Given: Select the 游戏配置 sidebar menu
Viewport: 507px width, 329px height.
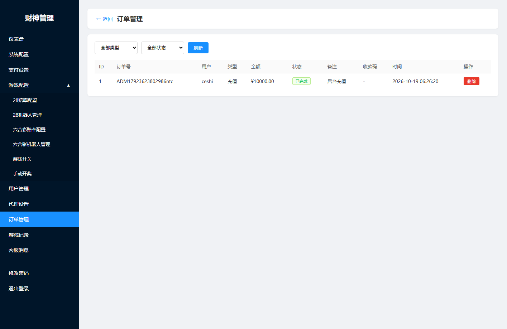Looking at the screenshot, I should click(39, 85).
